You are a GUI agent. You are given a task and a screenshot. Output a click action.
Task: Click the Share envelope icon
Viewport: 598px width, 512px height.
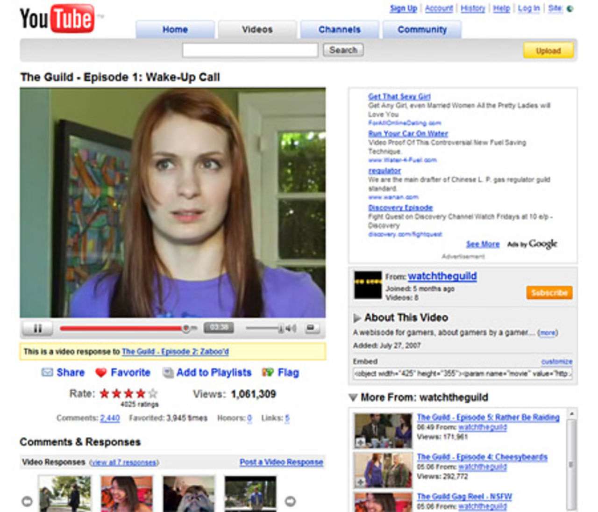(x=47, y=373)
